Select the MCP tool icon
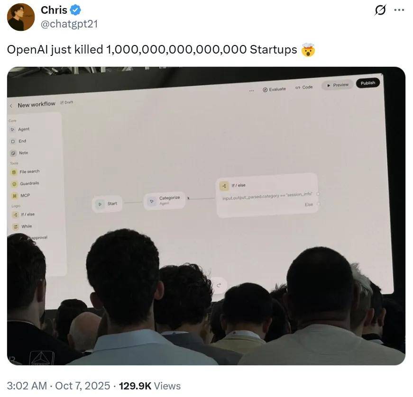 pos(15,196)
